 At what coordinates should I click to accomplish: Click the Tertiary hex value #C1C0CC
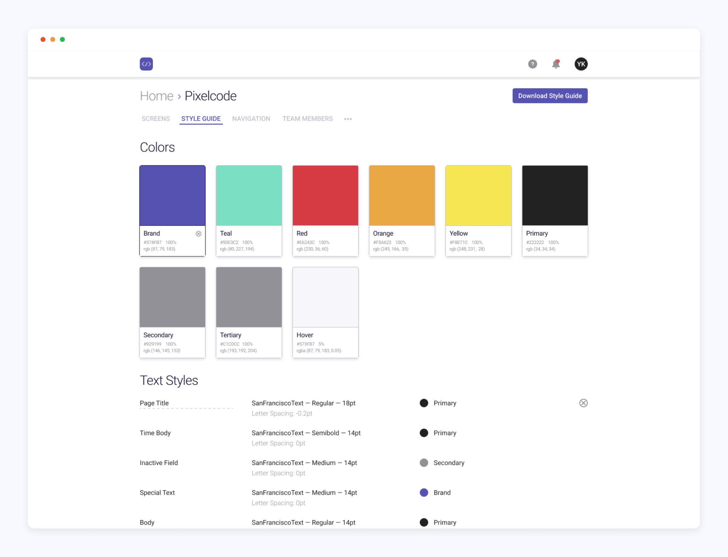[230, 344]
